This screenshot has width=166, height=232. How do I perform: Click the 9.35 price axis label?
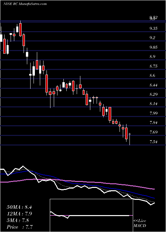(x=154, y=28)
